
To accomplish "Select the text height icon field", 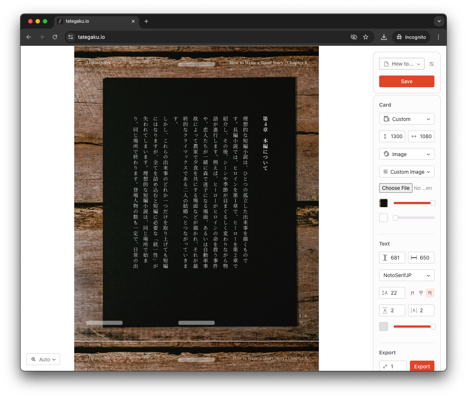I will 392,258.
